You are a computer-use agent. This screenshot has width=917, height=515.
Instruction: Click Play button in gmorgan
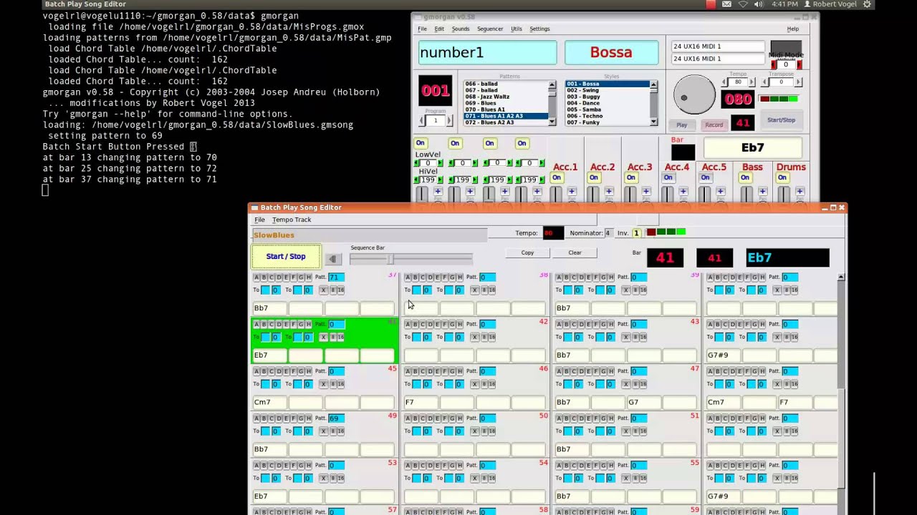tap(682, 125)
